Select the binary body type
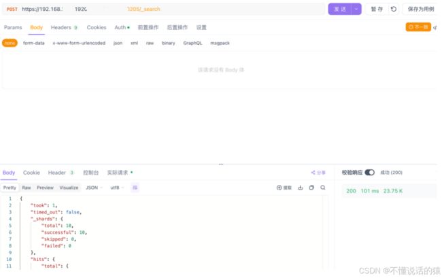 pyautogui.click(x=168, y=43)
